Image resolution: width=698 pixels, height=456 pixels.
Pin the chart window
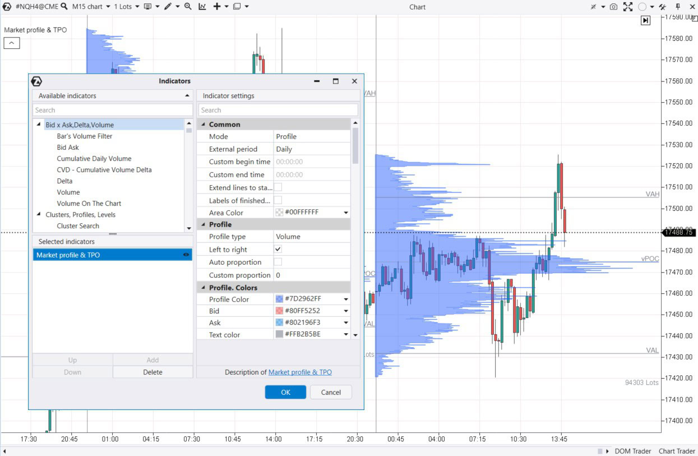pos(678,7)
